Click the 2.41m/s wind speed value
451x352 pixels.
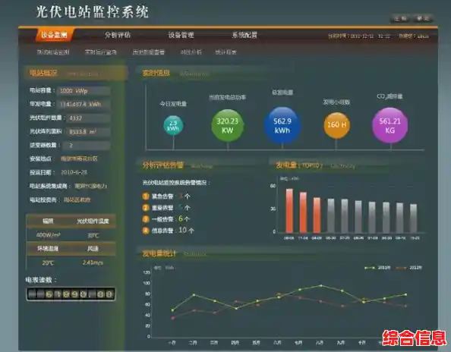click(93, 262)
